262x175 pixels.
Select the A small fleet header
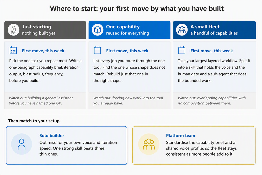[x=214, y=30]
